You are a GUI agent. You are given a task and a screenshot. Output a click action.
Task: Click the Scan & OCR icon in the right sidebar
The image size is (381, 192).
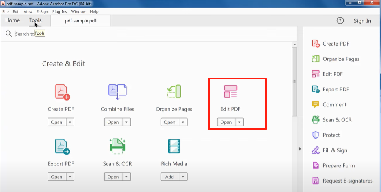(x=316, y=120)
